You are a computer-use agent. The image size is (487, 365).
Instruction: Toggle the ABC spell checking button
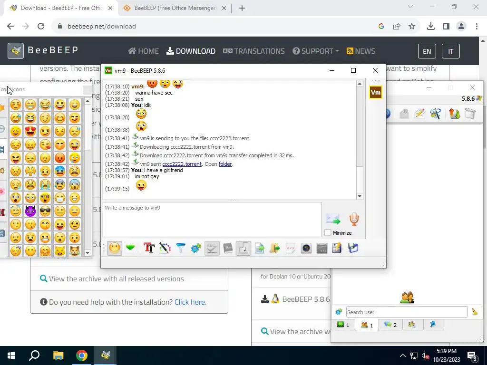[212, 248]
